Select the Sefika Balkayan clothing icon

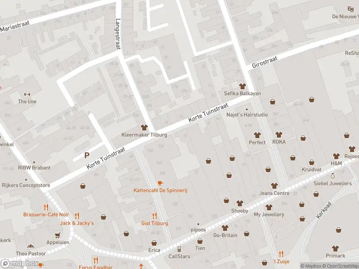click(x=242, y=86)
